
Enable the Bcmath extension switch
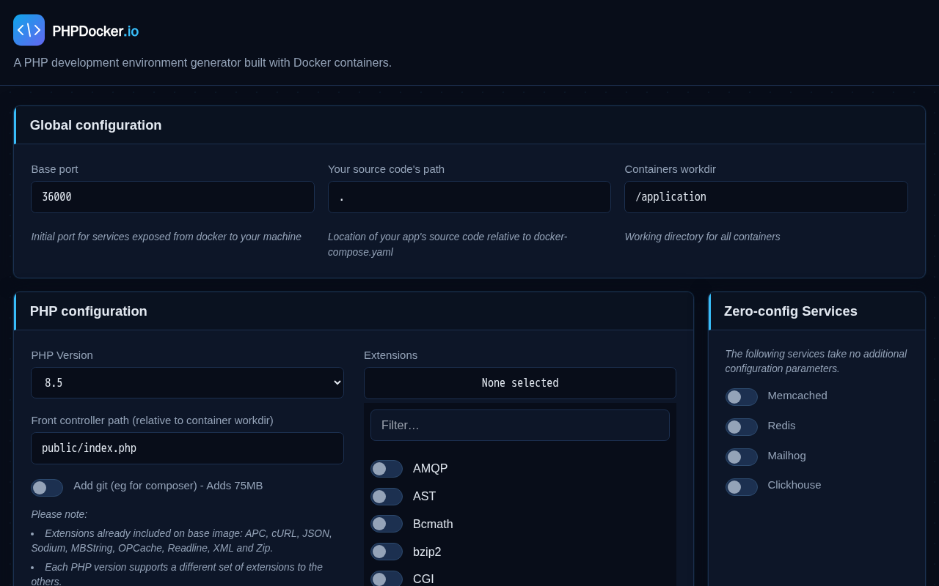(387, 524)
